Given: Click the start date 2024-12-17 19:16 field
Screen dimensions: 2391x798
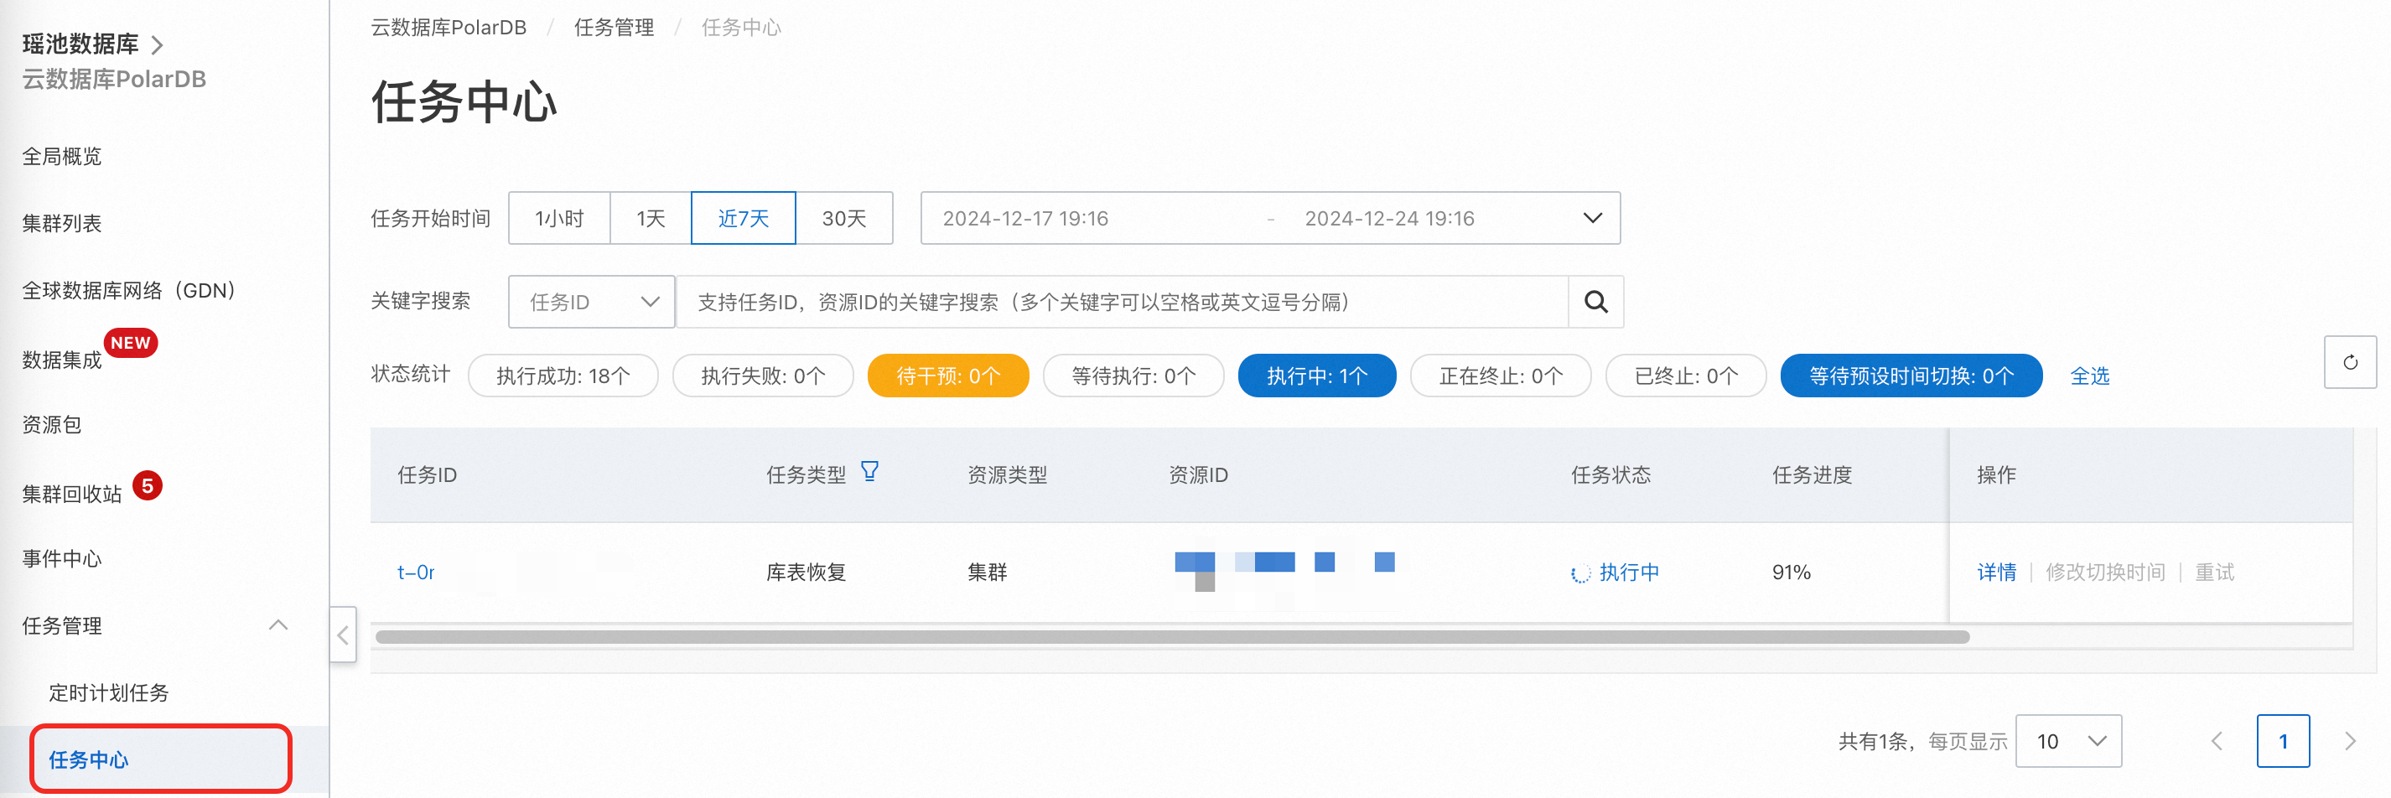Looking at the screenshot, I should pyautogui.click(x=1024, y=218).
